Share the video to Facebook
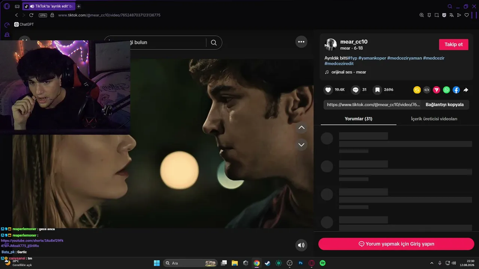Image resolution: width=479 pixels, height=269 pixels. [x=456, y=90]
